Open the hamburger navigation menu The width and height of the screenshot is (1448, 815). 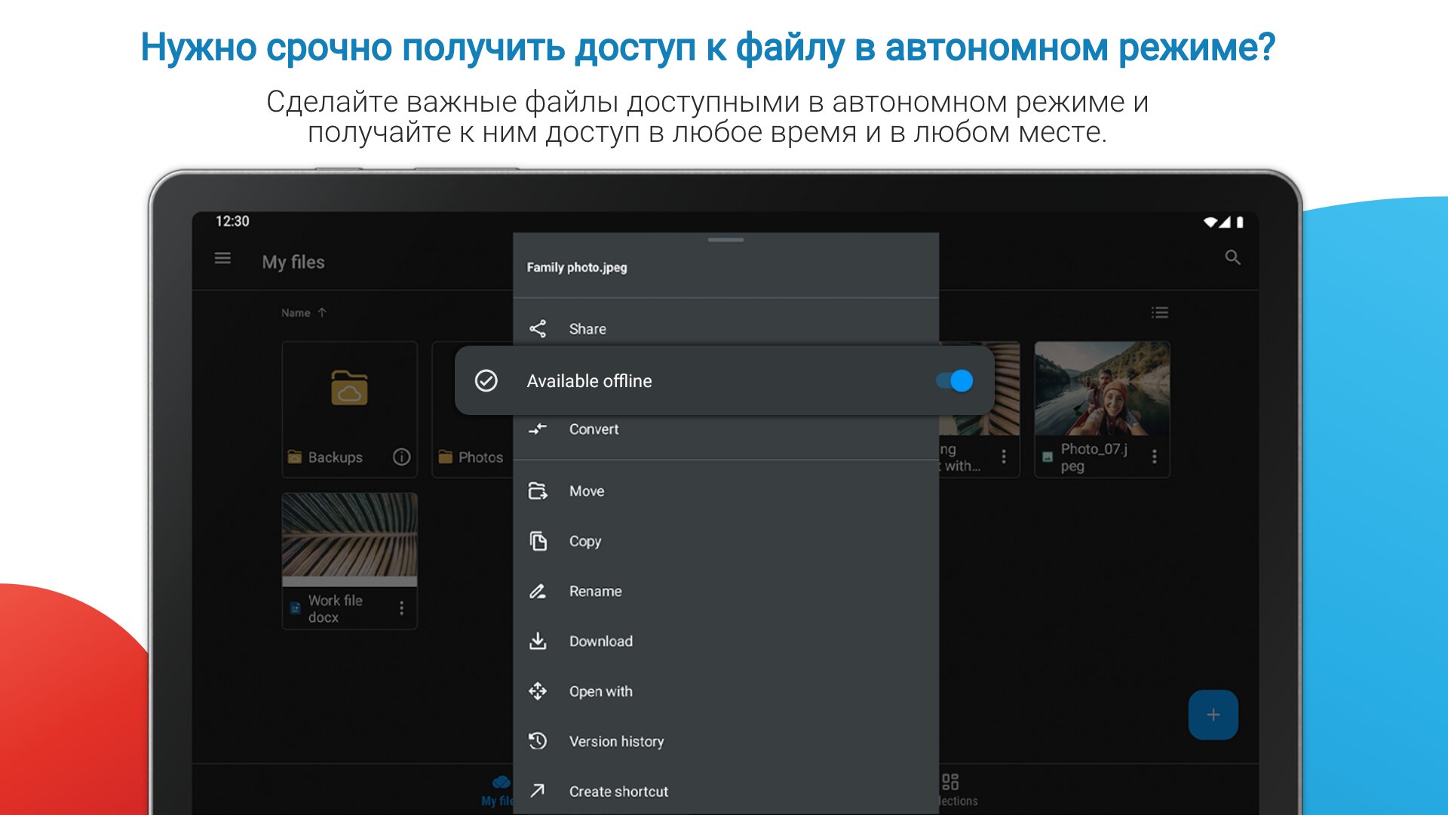[x=222, y=259]
